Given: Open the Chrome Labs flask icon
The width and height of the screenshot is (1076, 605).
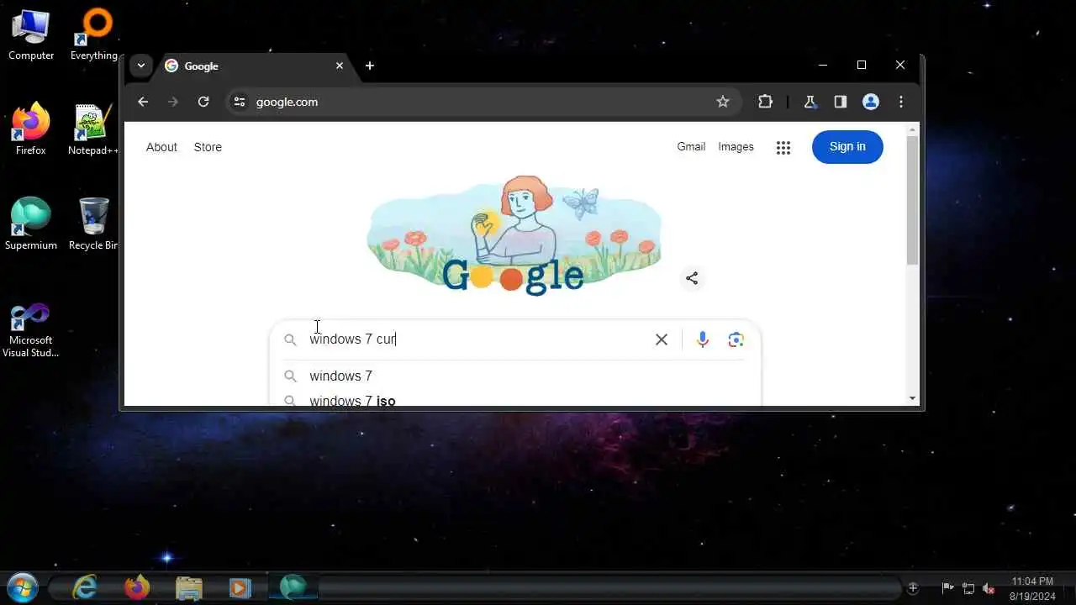Looking at the screenshot, I should [810, 102].
